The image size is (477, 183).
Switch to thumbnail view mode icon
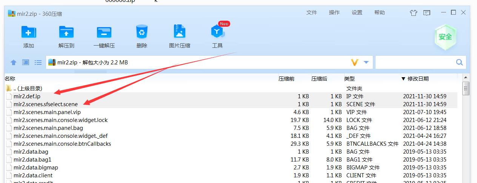click(x=26, y=63)
